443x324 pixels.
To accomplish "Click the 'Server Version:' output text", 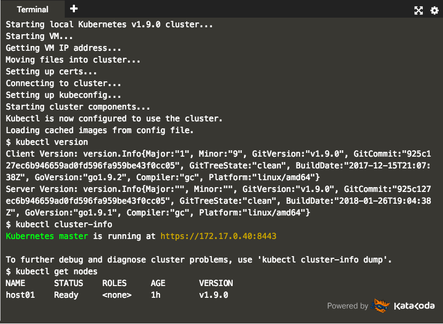I will click(x=42, y=189).
